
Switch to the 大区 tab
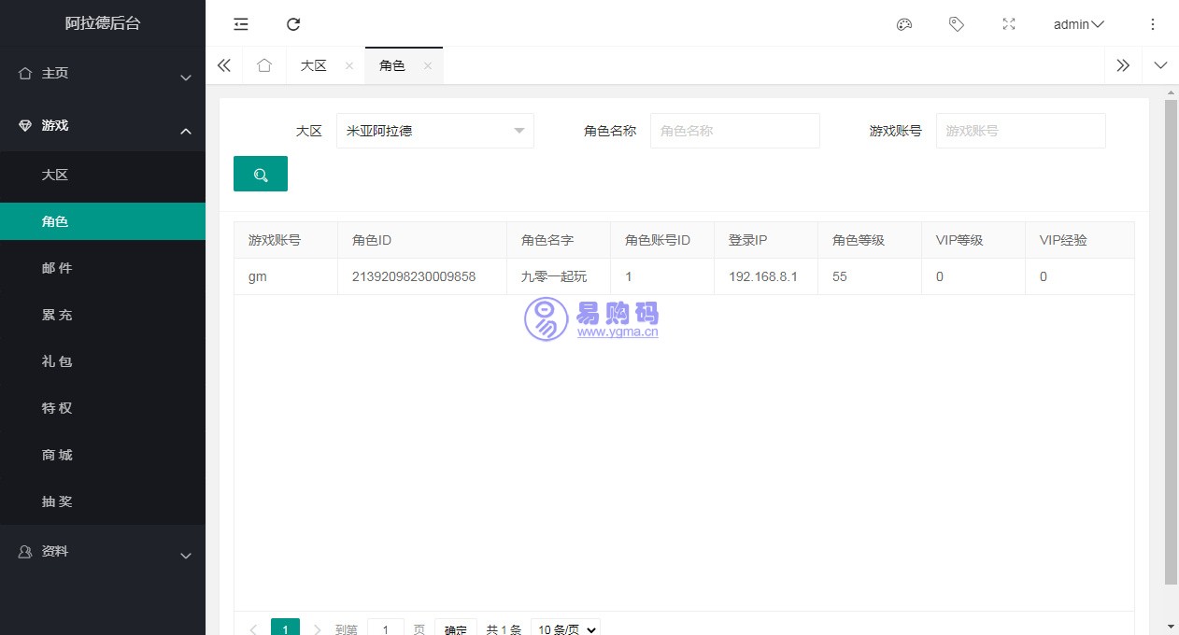point(313,65)
